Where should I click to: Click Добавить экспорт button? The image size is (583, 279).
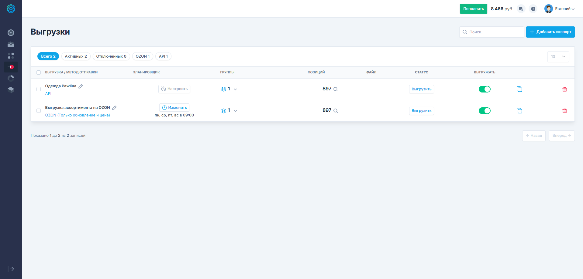pyautogui.click(x=550, y=32)
